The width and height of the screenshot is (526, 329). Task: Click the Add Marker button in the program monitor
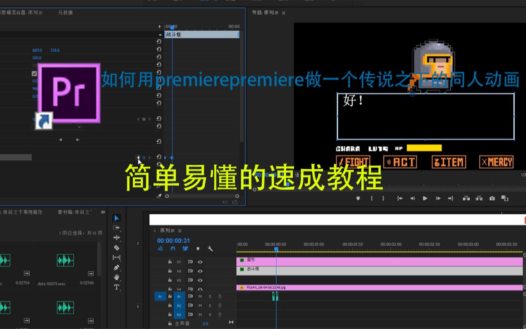point(358,198)
